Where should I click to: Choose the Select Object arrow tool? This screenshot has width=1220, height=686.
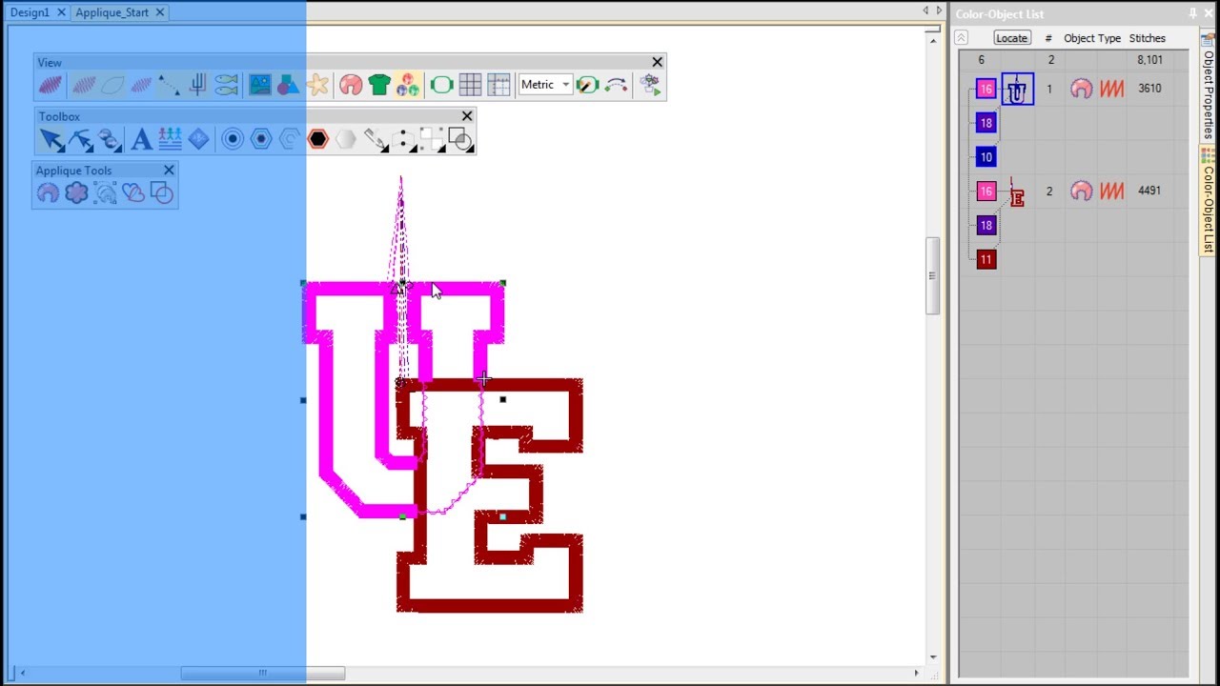[x=51, y=140]
